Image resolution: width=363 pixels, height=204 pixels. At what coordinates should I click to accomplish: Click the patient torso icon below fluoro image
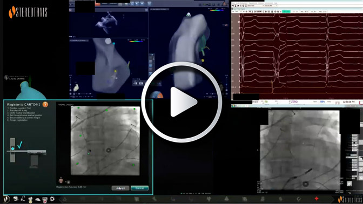tap(61, 180)
